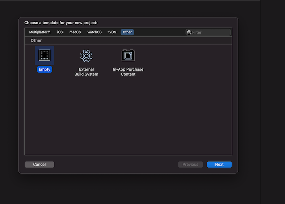Image resolution: width=285 pixels, height=204 pixels.
Task: Switch to the tvOS tab
Action: click(x=112, y=32)
